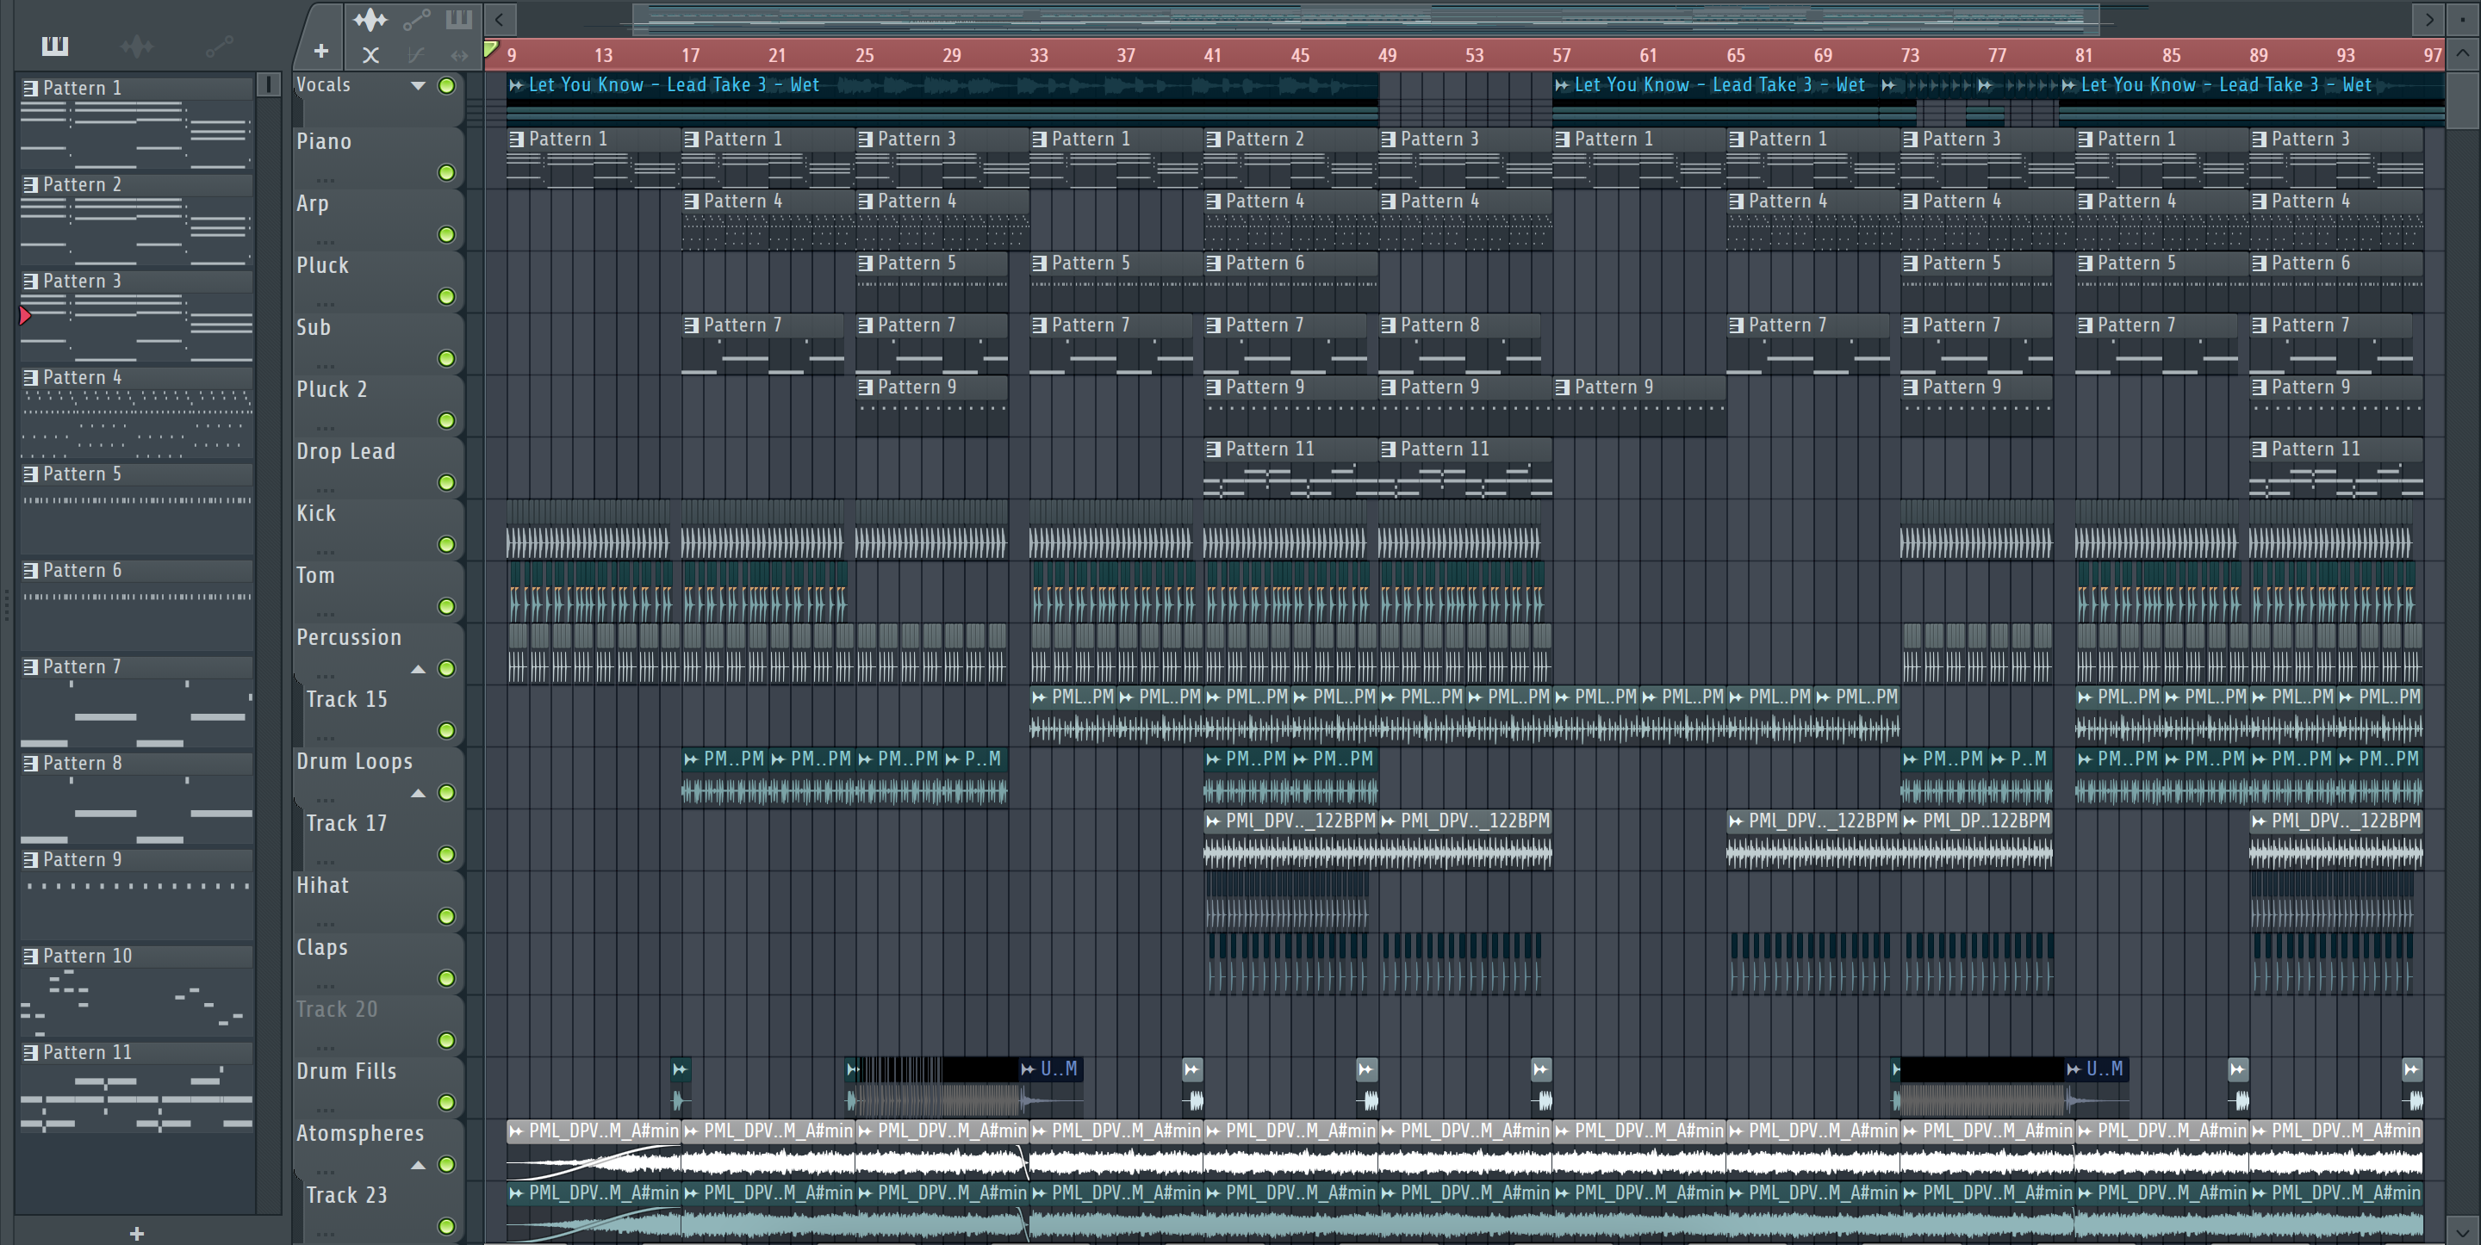Mute the Arp track with its green LED
The image size is (2481, 1245).
pyautogui.click(x=447, y=235)
